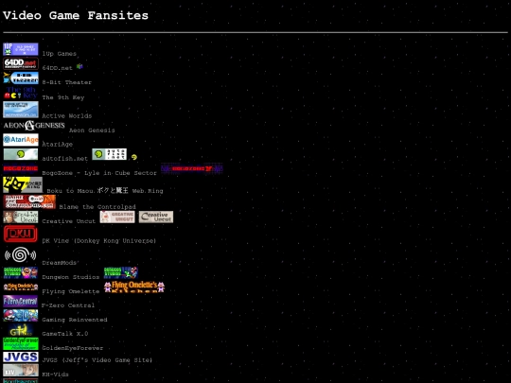Open the Dungeon Studios text link
This screenshot has width=511, height=383.
(x=70, y=277)
